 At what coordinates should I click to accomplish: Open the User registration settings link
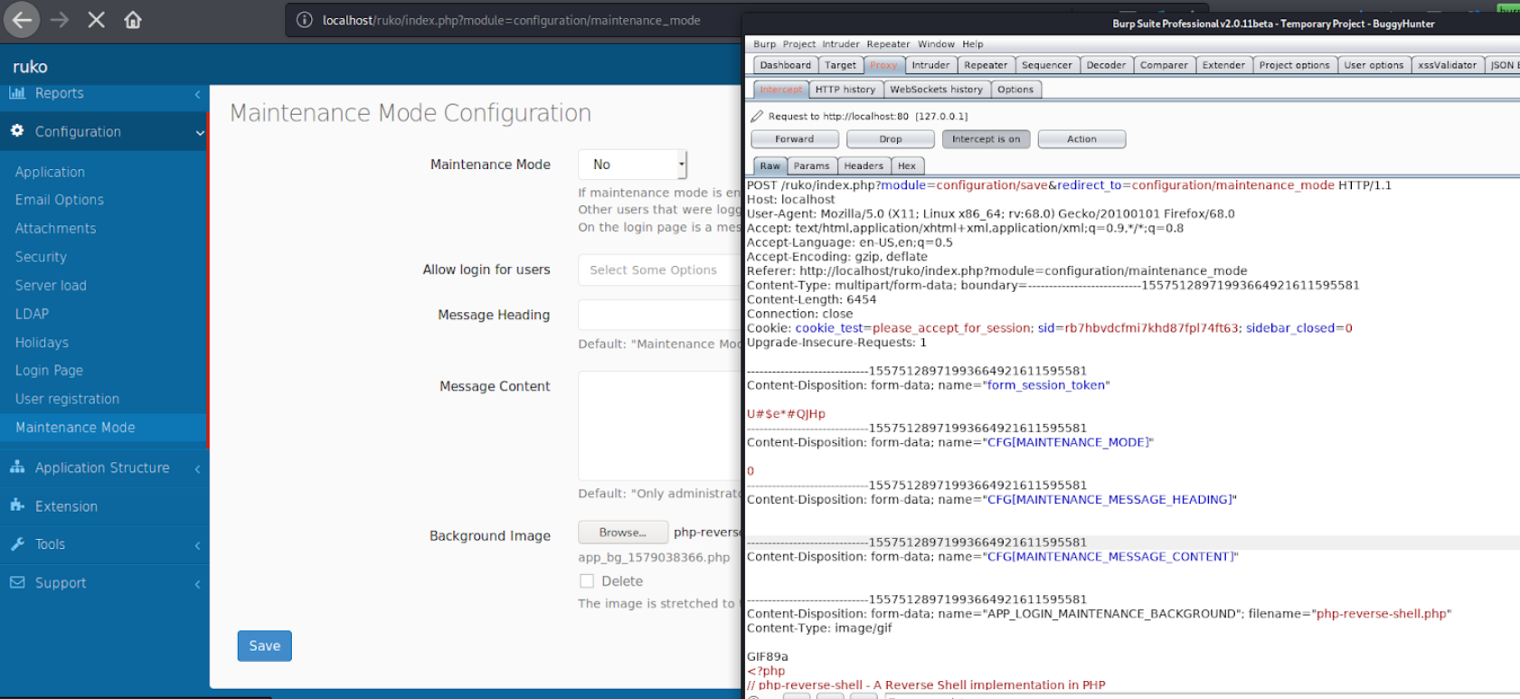click(x=67, y=399)
